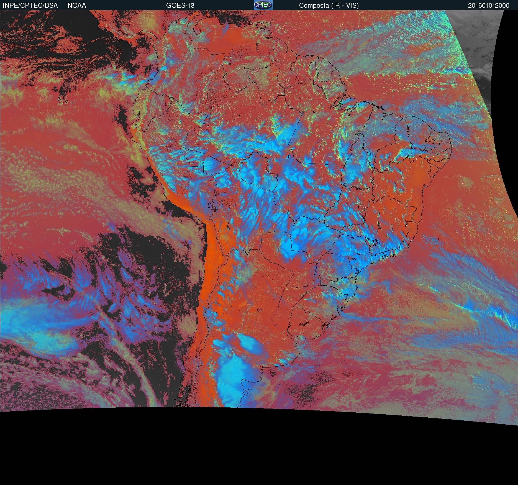Click the Composta (IR - VIS) title
The image size is (518, 485).
pyautogui.click(x=329, y=6)
